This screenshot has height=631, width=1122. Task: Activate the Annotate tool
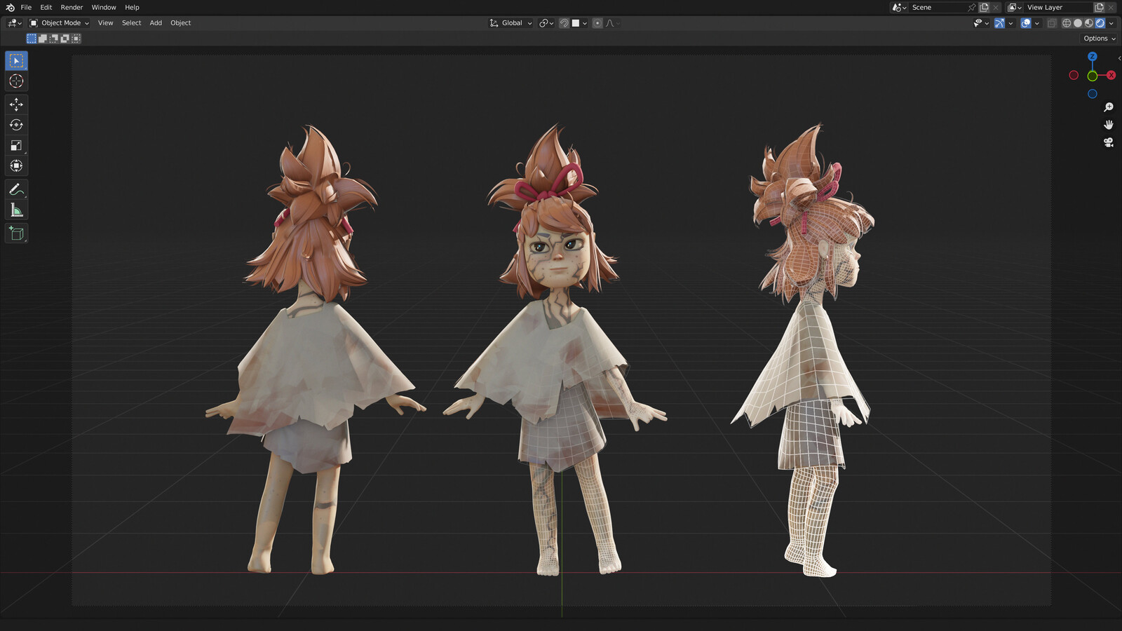pos(16,189)
